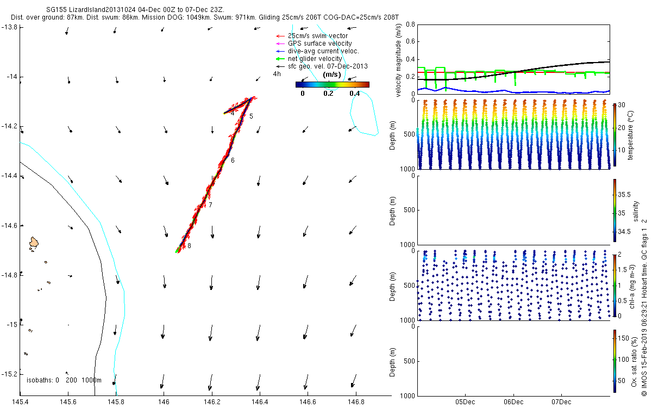Click the chl-a color bar
Image resolution: width=652 pixels, height=408 pixels.
point(615,285)
